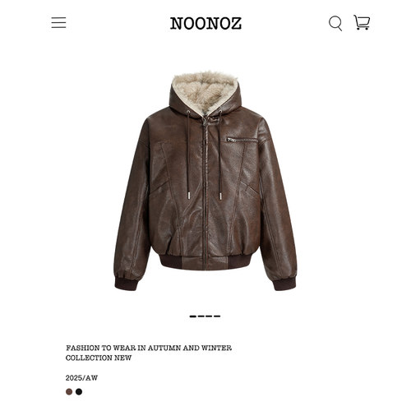Click the NOONOZ logo
The width and height of the screenshot is (411, 411).
205,23
